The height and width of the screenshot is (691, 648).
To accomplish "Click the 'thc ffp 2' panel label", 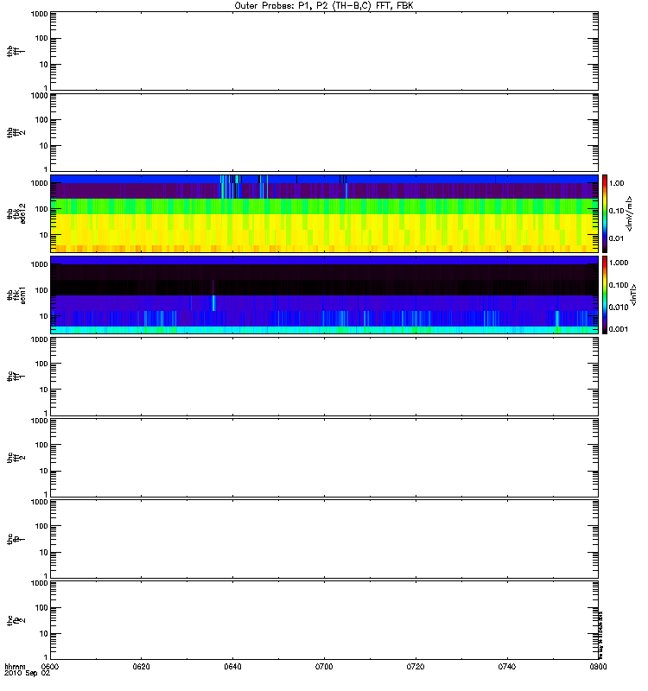I will [16, 620].
